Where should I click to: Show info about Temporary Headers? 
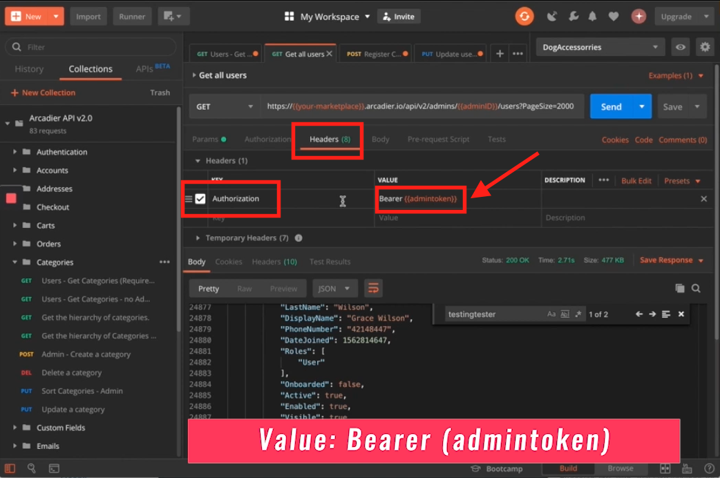tap(299, 238)
